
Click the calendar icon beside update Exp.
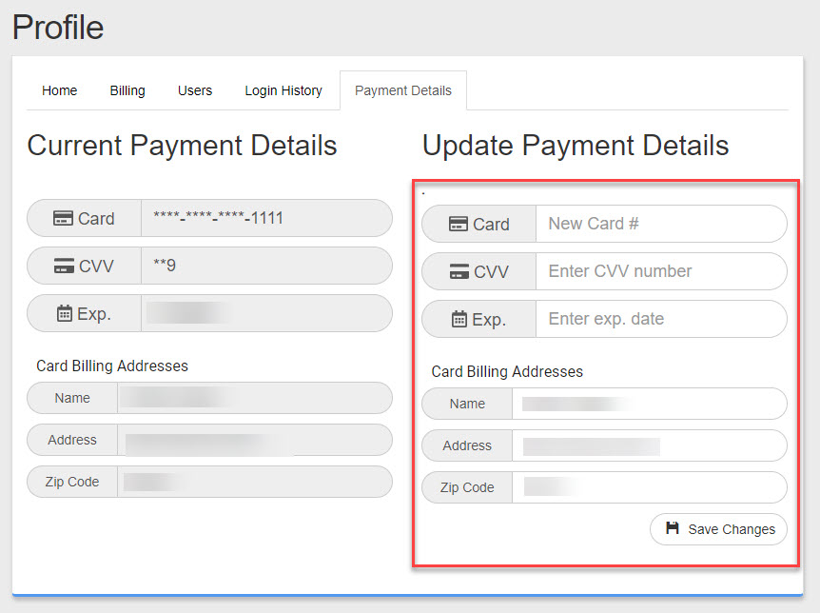tap(459, 320)
